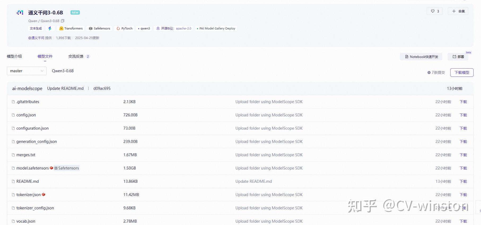Click the red LFS cube next to tokenizer.json
Screen dimensions: 481x225
[43, 194]
